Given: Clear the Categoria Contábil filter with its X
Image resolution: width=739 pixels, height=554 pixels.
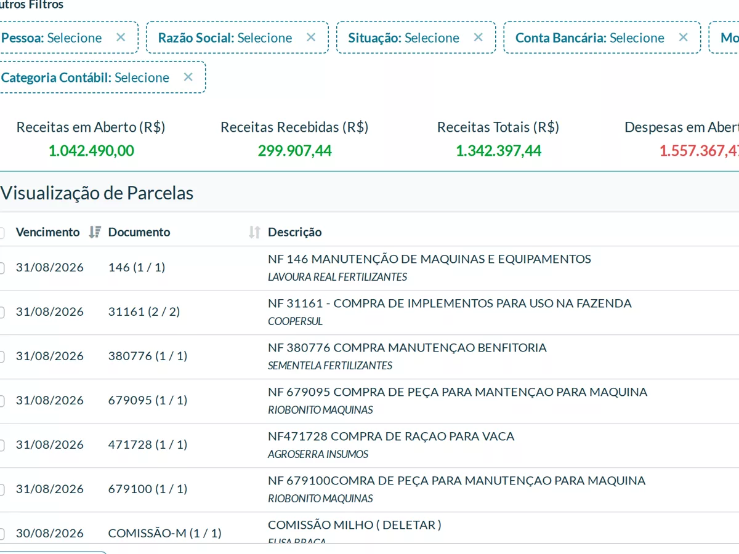Looking at the screenshot, I should (x=188, y=77).
